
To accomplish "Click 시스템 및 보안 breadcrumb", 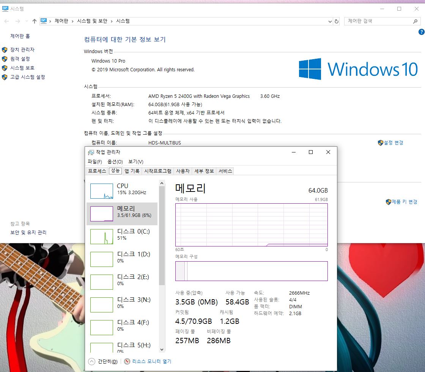I will [x=92, y=21].
